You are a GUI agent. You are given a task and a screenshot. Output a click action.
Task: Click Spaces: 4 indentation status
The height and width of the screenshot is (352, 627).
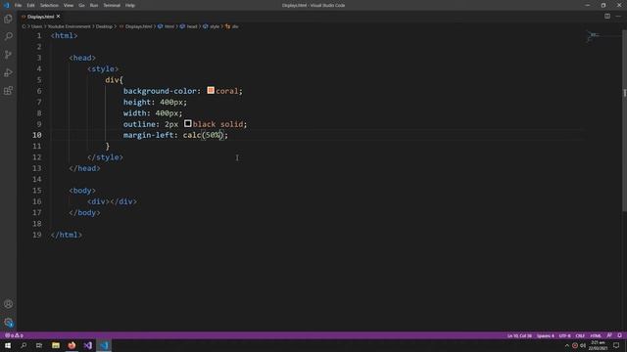point(546,335)
